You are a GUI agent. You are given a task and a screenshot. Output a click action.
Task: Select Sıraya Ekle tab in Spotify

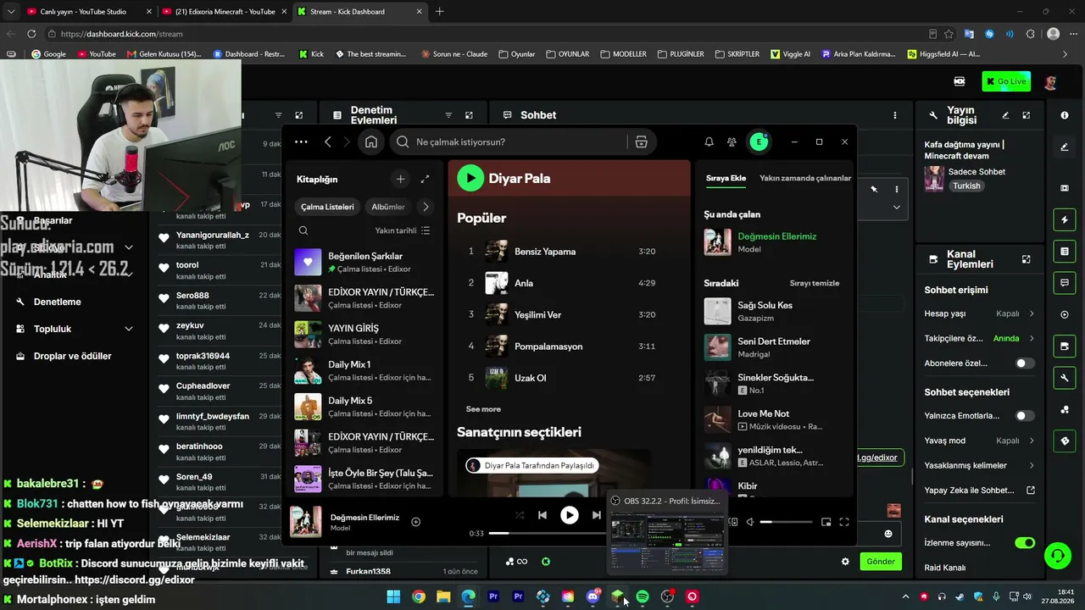point(726,179)
